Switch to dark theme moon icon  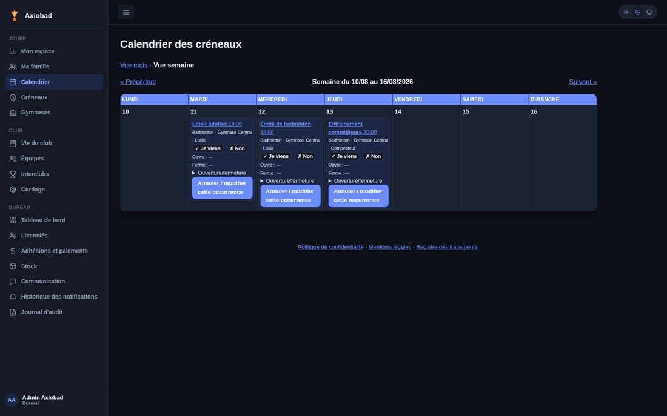pos(638,12)
